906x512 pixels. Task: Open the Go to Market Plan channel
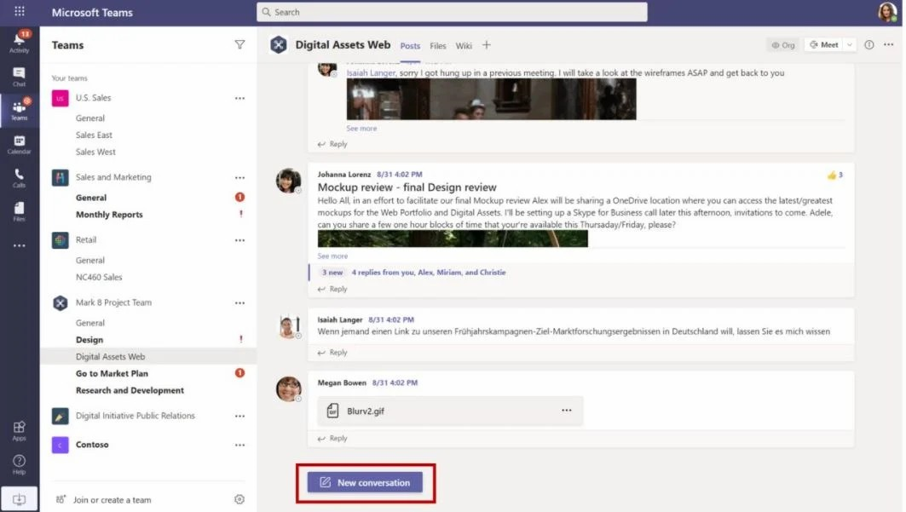[x=112, y=373]
